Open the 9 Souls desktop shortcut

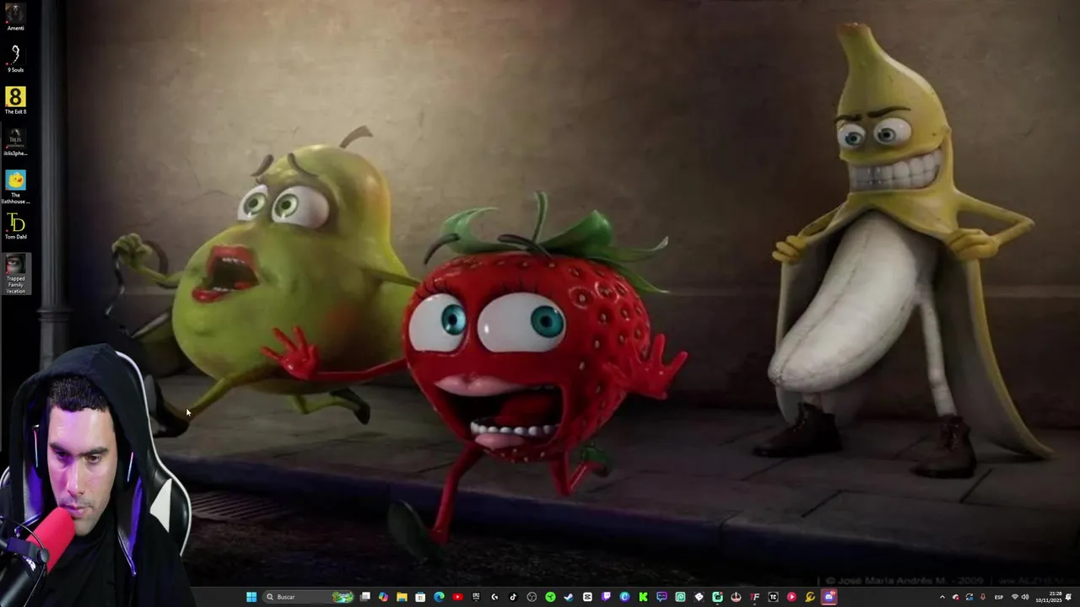coord(15,59)
